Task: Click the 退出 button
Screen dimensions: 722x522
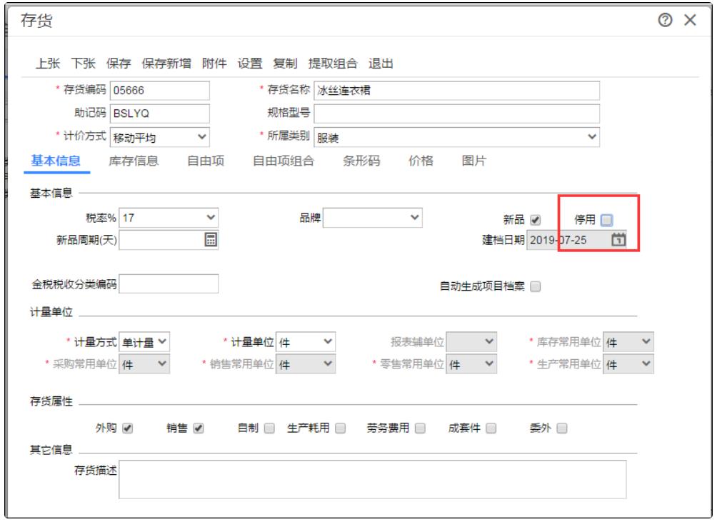Action: (x=381, y=63)
